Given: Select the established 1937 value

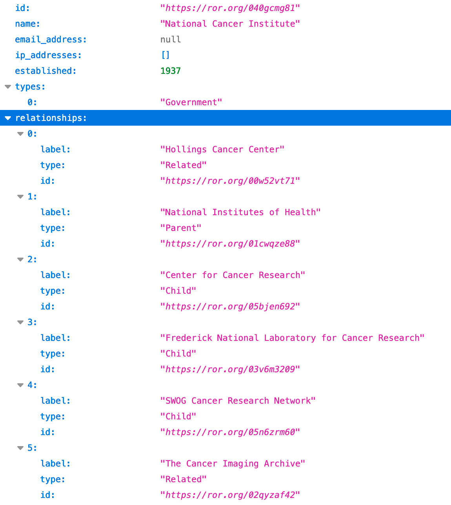Looking at the screenshot, I should pos(171,71).
